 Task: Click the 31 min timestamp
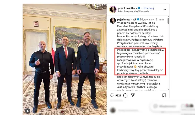[160, 19]
